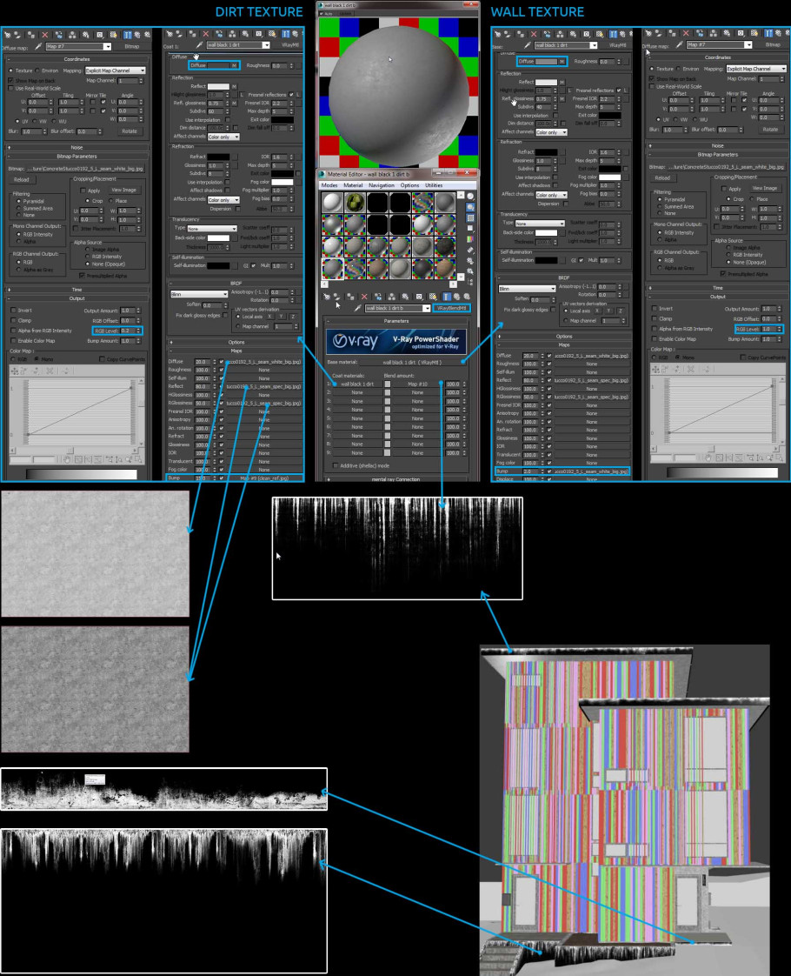Screen dimensions: 791x976
Task: Click coat 1 blend map button 'Map #10'
Action: [x=417, y=384]
